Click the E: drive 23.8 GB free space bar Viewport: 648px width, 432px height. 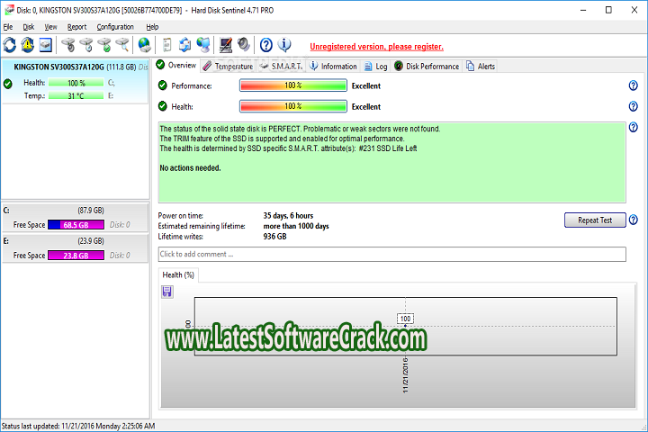(76, 256)
